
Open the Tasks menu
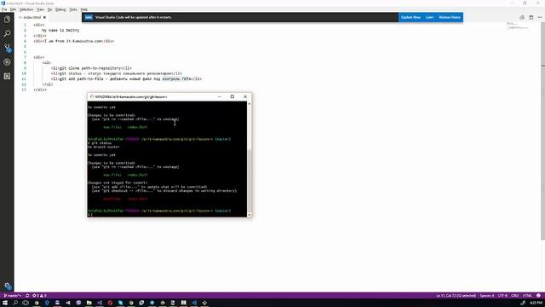point(73,9)
